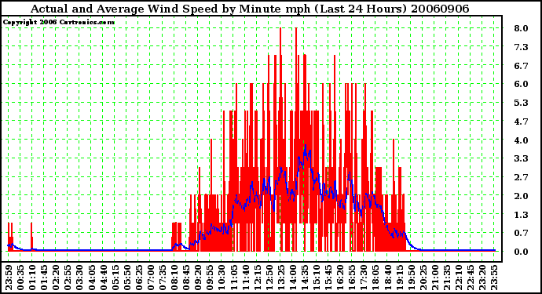
Task: Click the 23:20 time label
Action: pos(482,278)
